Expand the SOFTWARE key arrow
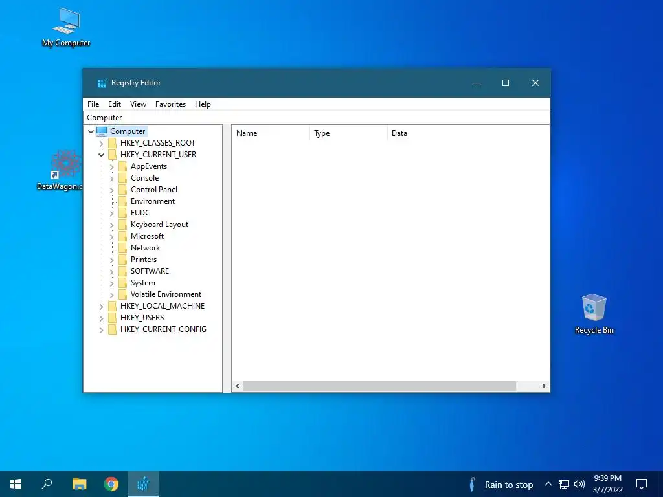663x497 pixels. [111, 272]
